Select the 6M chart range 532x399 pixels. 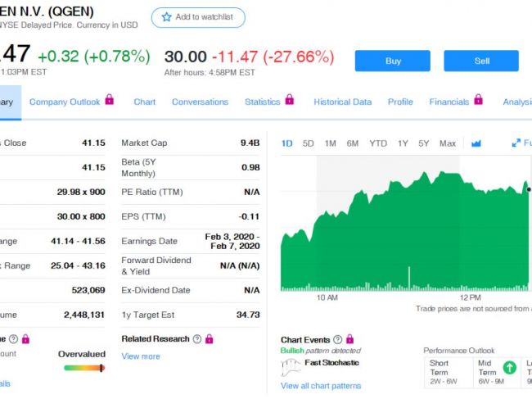353,143
